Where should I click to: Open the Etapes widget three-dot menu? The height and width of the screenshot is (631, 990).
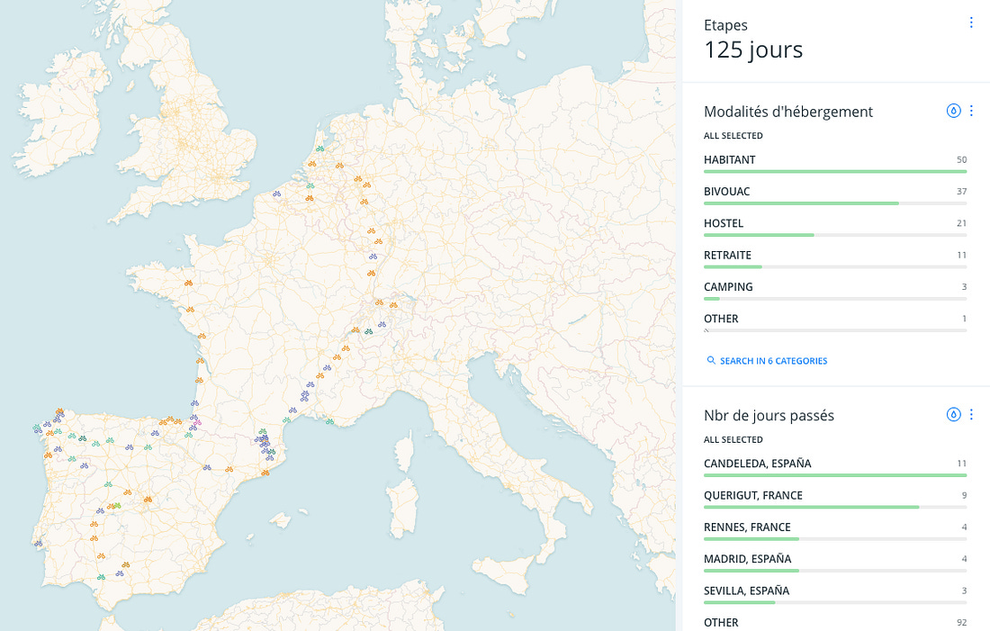tap(970, 23)
